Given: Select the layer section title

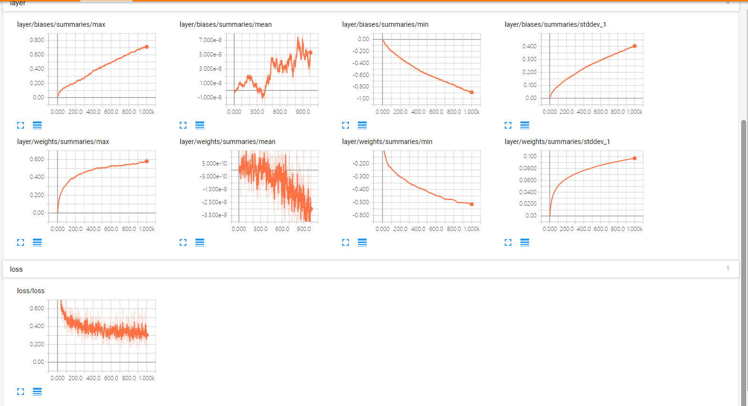Looking at the screenshot, I should click(17, 3).
